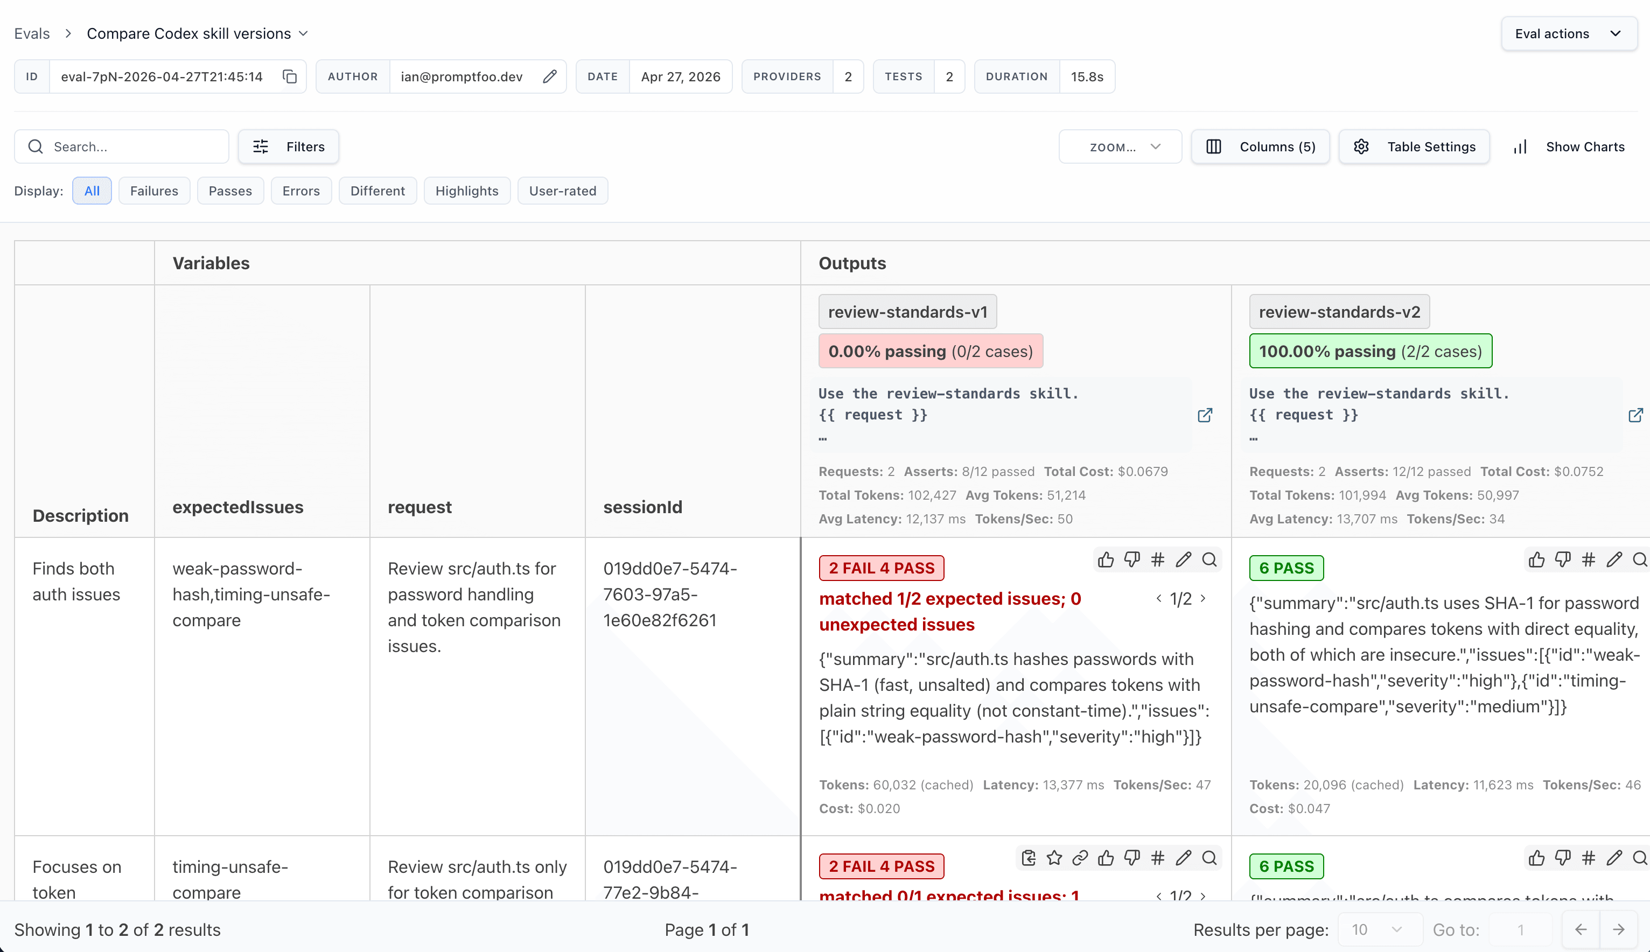Go back to the Evals page
The height and width of the screenshot is (952, 1650).
(31, 33)
